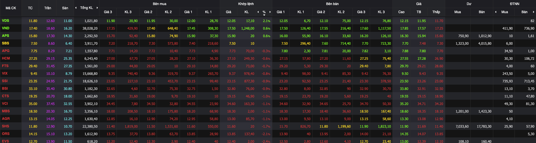Click the sort caret under % header

click(x=264, y=15)
